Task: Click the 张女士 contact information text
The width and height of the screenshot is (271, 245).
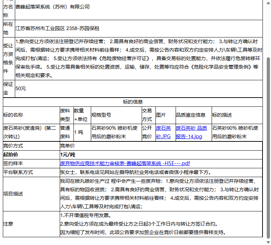Action: point(136,173)
